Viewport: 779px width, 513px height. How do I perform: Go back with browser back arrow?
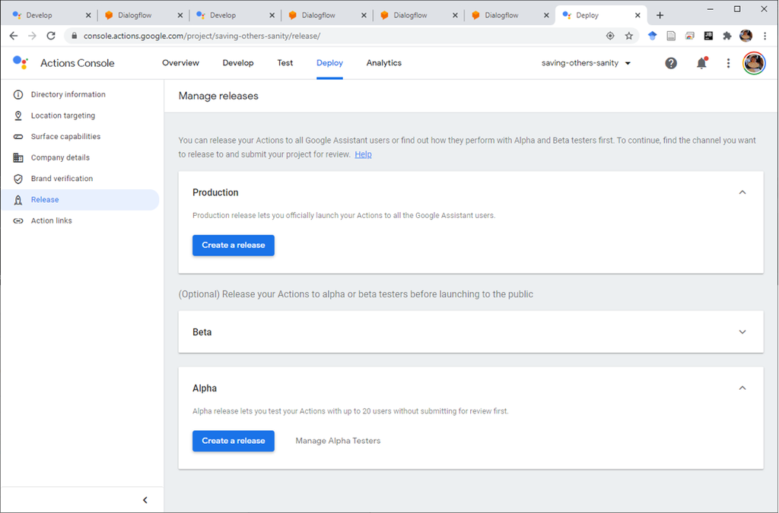14,36
